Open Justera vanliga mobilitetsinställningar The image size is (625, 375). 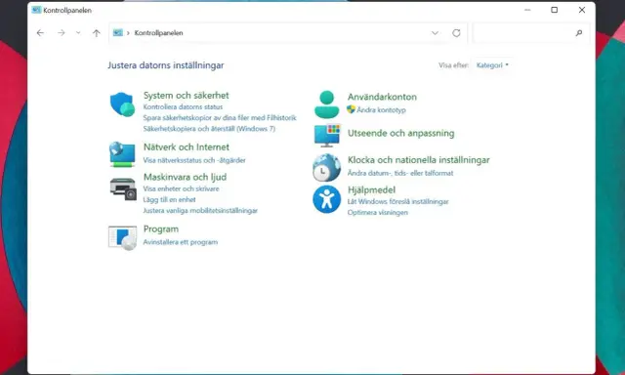[200, 210]
